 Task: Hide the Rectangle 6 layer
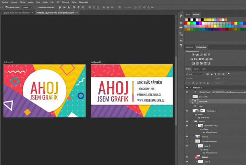click(x=187, y=111)
